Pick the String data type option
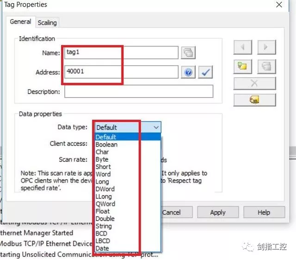The image size is (296, 260). (104, 226)
